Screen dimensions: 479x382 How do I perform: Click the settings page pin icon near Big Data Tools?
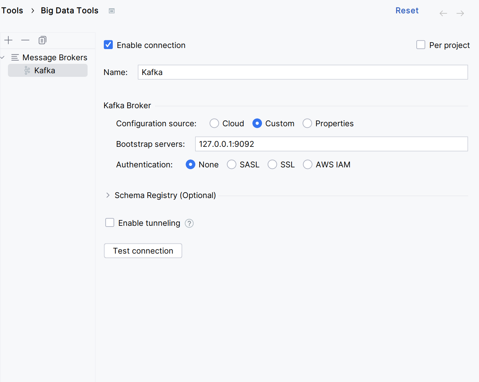(x=112, y=11)
